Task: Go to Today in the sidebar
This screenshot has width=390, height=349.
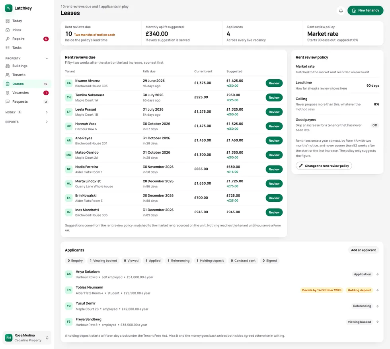Action: point(27,21)
